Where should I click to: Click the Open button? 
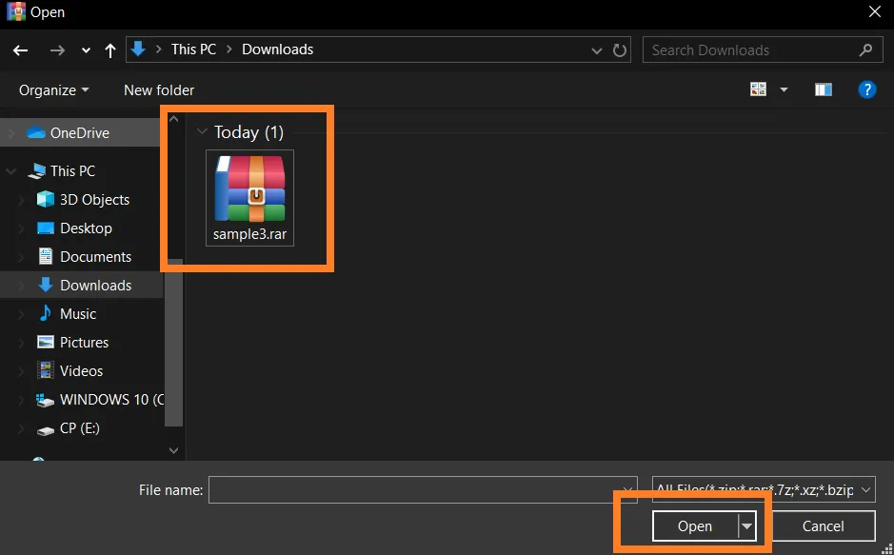tap(695, 525)
